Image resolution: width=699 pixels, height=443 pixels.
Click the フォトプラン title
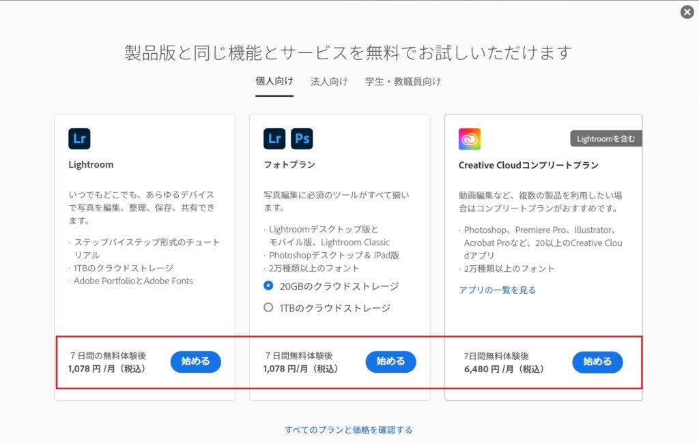pos(289,164)
